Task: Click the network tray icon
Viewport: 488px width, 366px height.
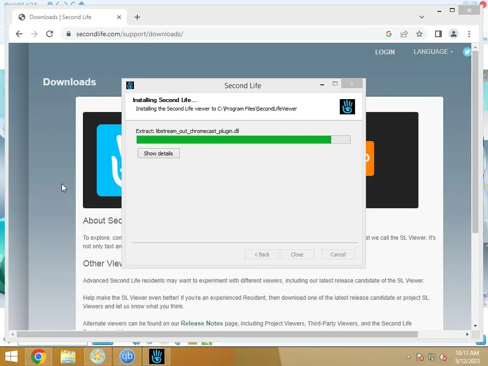Action: (x=432, y=357)
